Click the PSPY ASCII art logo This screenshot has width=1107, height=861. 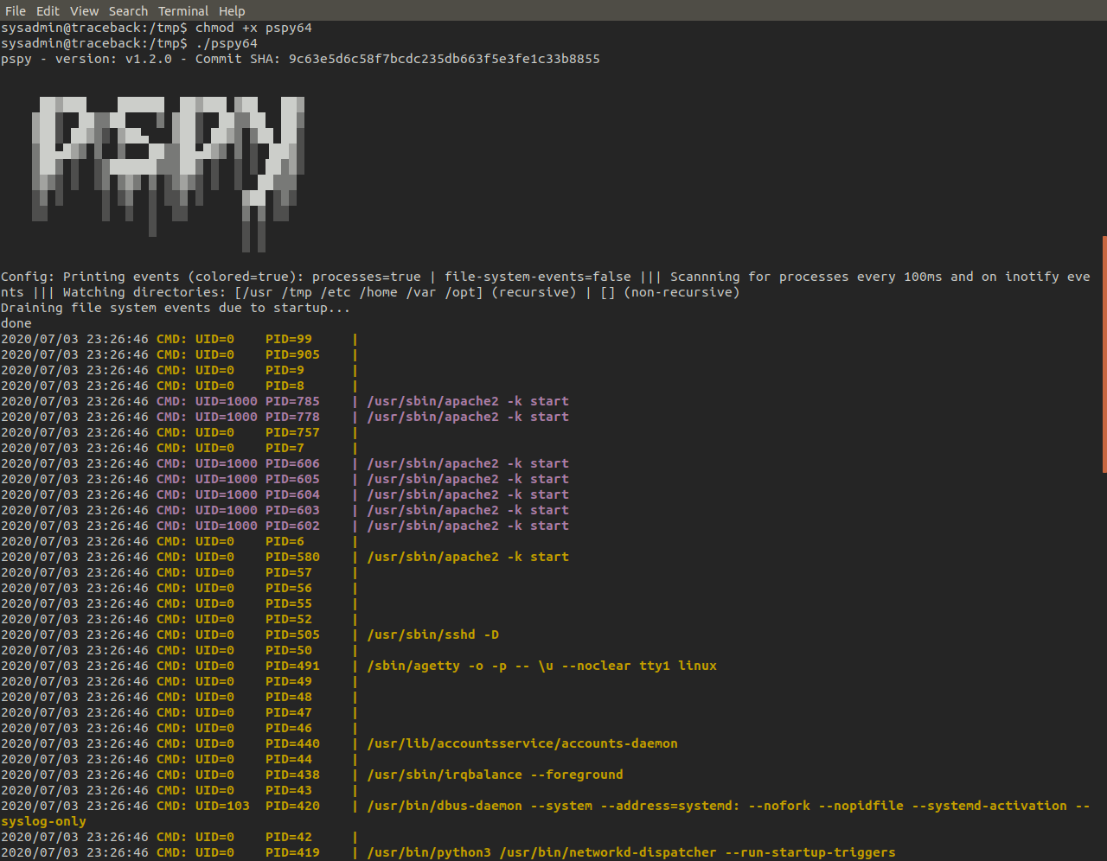(x=168, y=173)
